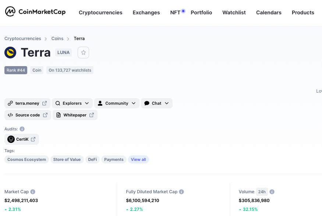Screen dimensions: 322x216
Task: Click the Cryptocurrencies breadcrumb link
Action: pyautogui.click(x=23, y=39)
